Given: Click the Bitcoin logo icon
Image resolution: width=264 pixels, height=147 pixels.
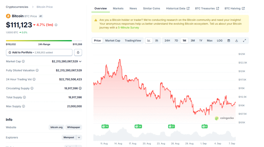Looking at the screenshot, I should 8,16.
